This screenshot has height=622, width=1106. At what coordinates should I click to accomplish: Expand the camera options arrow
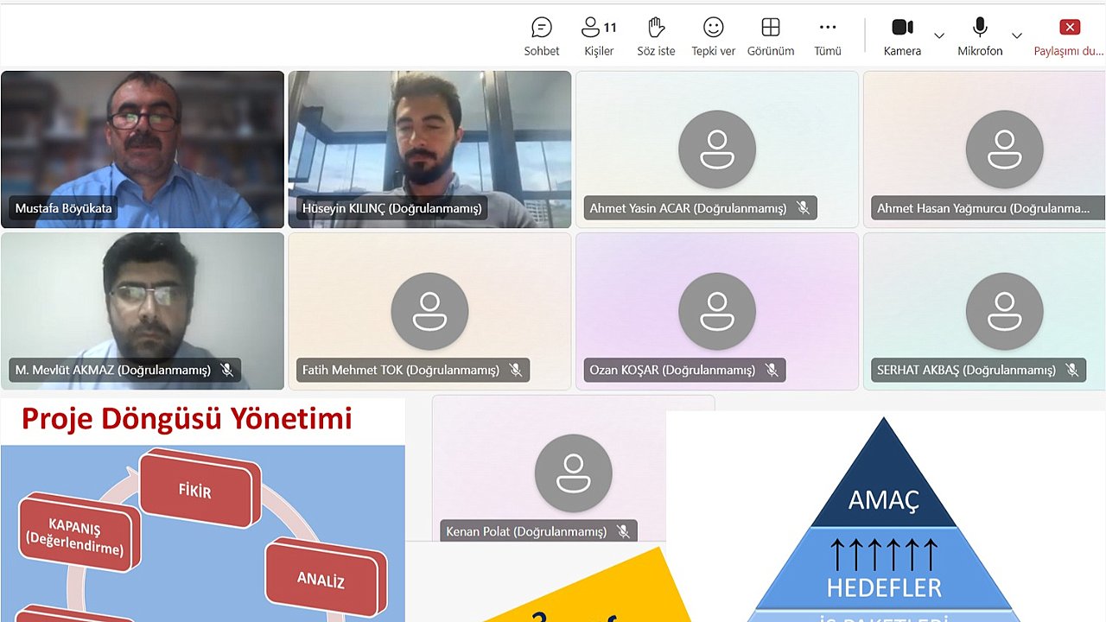939,35
